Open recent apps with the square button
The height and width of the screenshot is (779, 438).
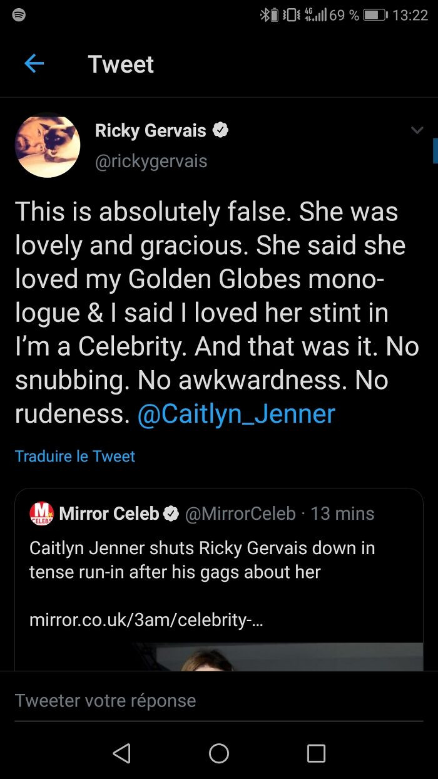point(316,754)
